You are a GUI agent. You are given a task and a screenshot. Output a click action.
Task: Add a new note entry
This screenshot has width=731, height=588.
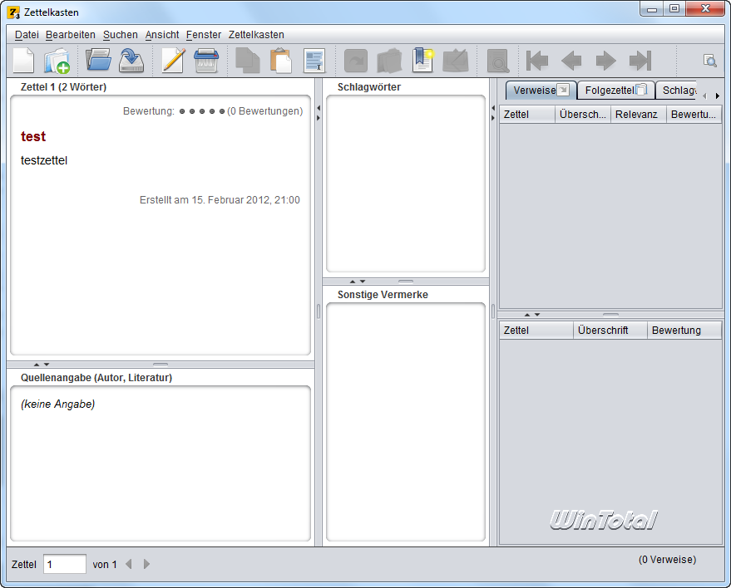click(57, 61)
